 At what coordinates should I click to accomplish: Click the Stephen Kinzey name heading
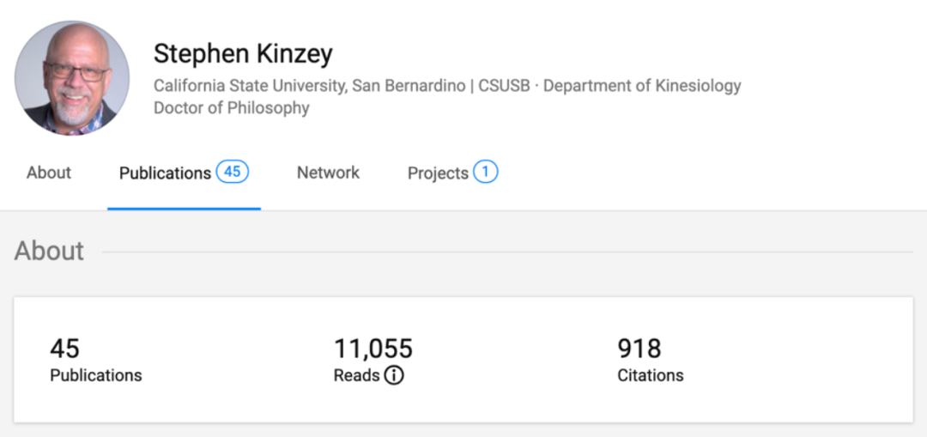coord(243,54)
